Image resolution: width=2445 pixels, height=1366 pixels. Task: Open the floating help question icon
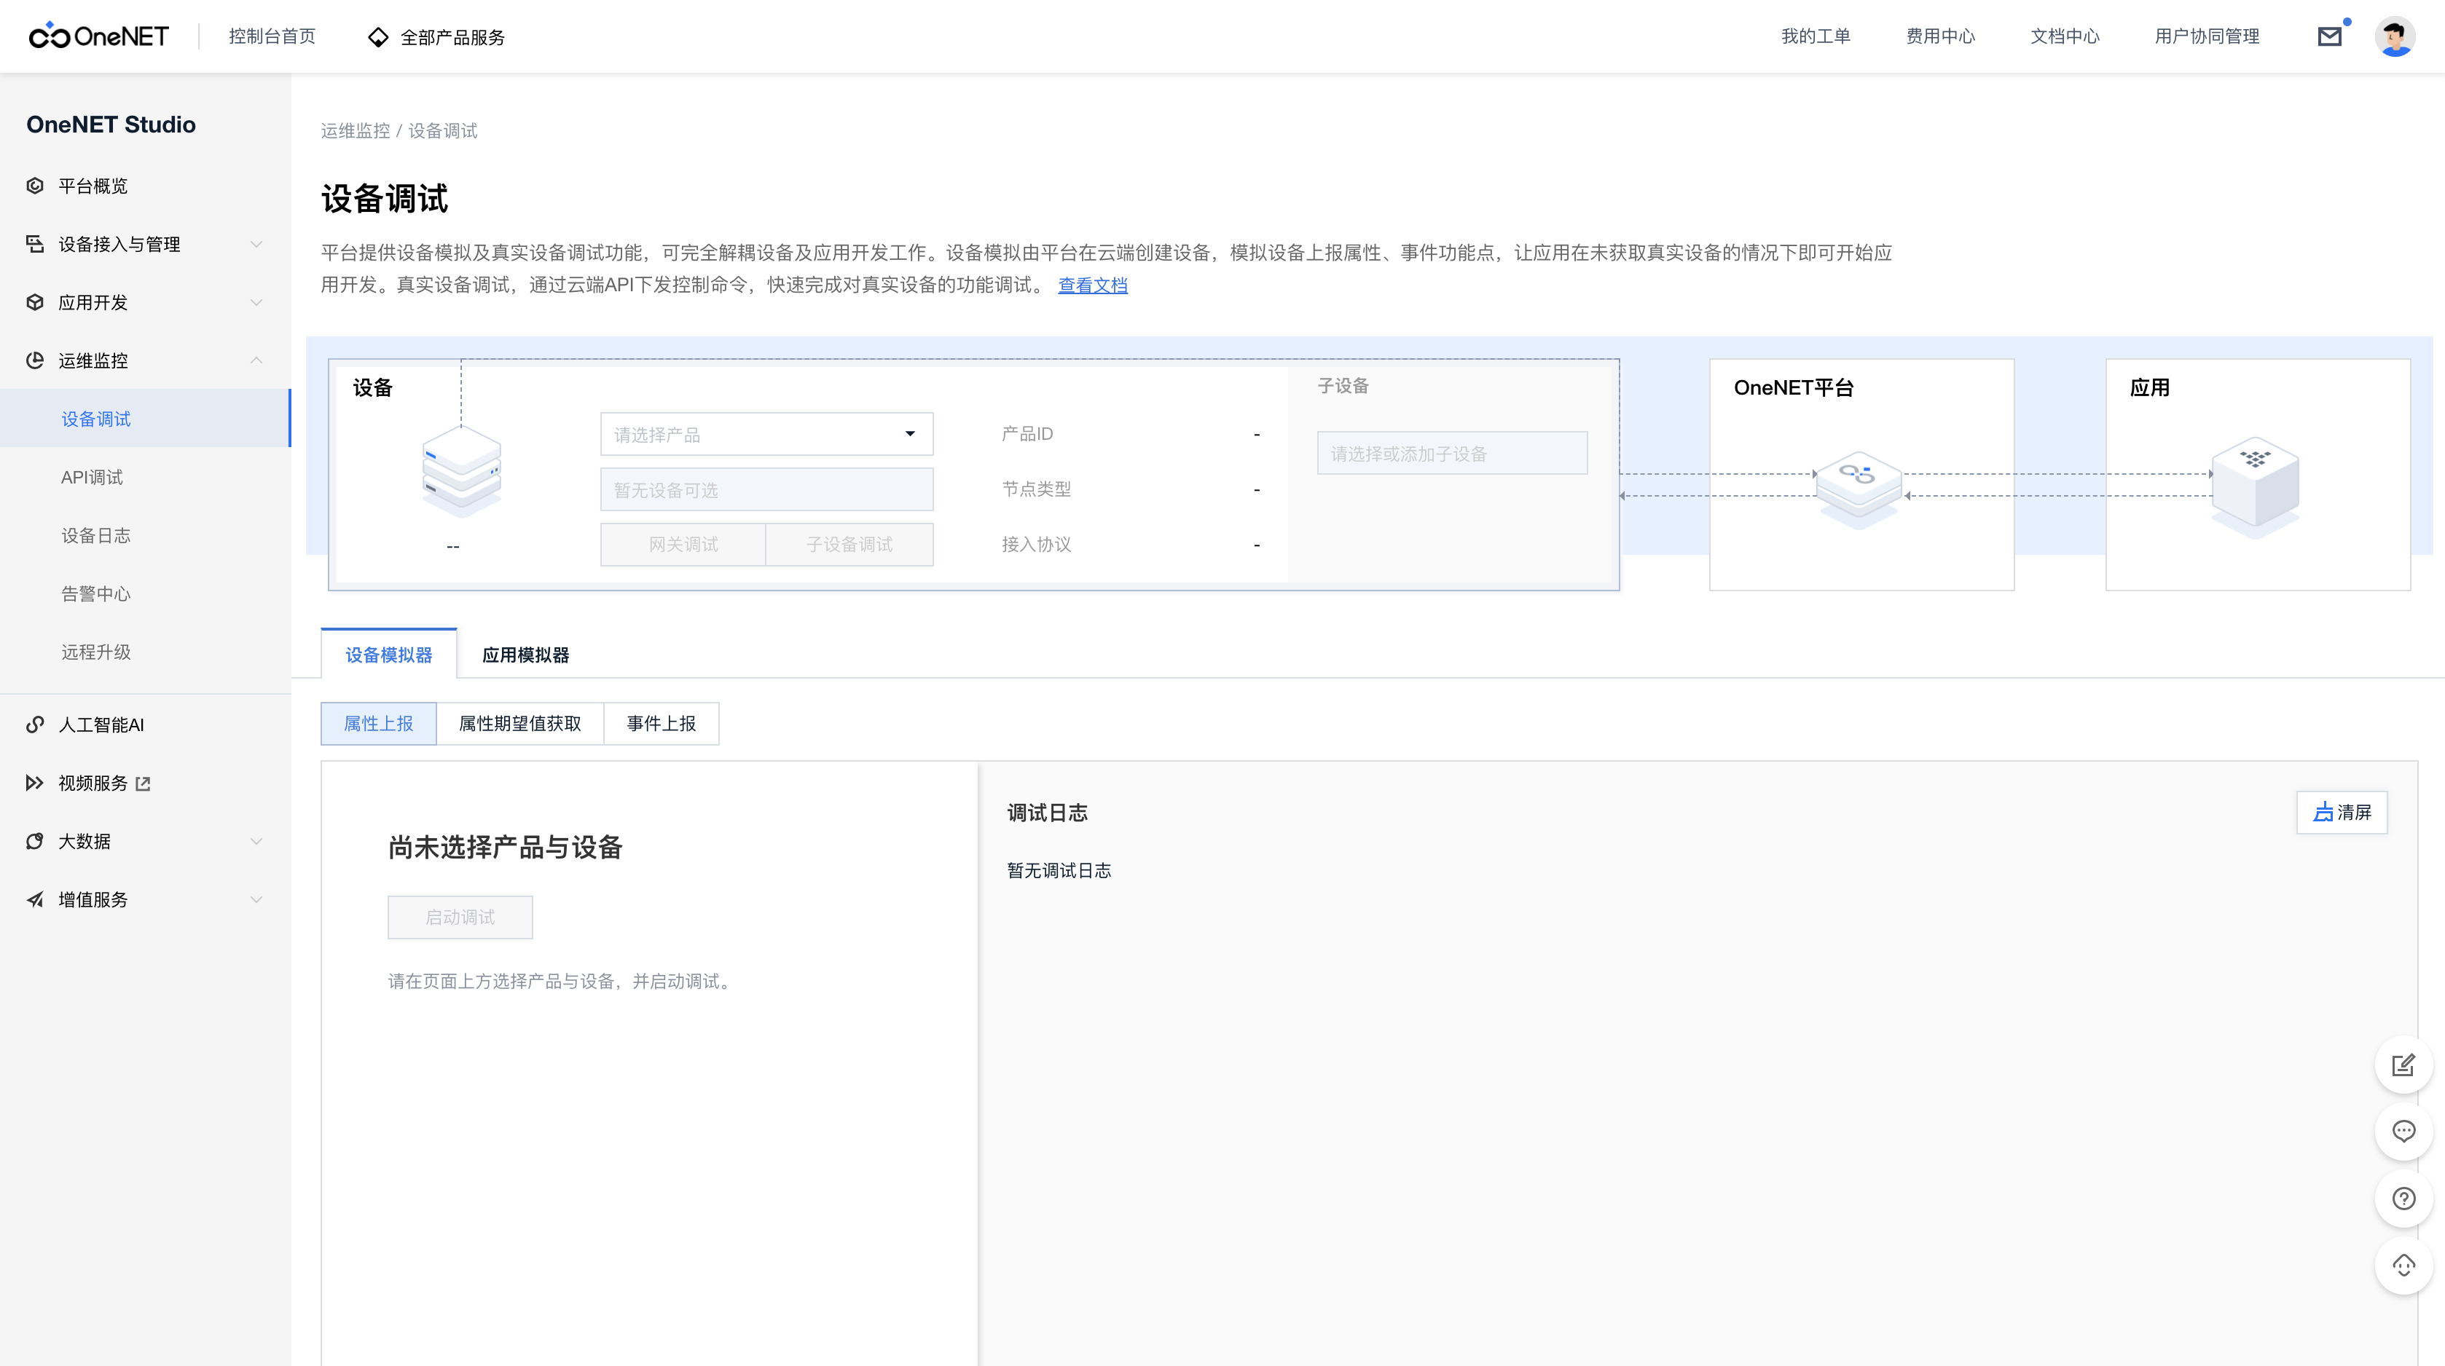click(x=2403, y=1198)
